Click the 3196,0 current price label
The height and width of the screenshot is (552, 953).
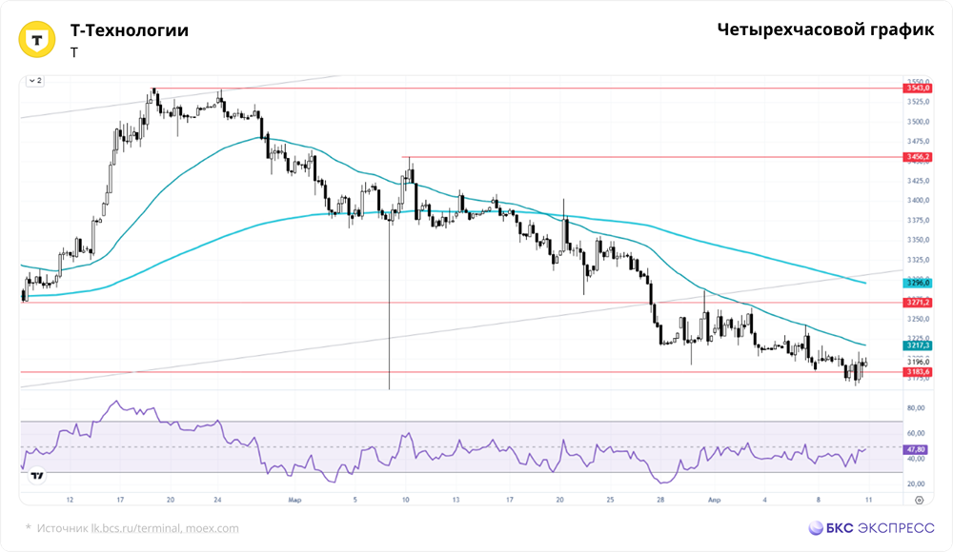918,362
